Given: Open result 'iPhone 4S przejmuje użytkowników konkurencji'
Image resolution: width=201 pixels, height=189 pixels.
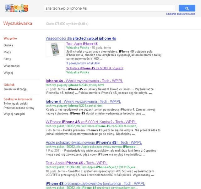Looking at the screenshot, I should point(95,184).
